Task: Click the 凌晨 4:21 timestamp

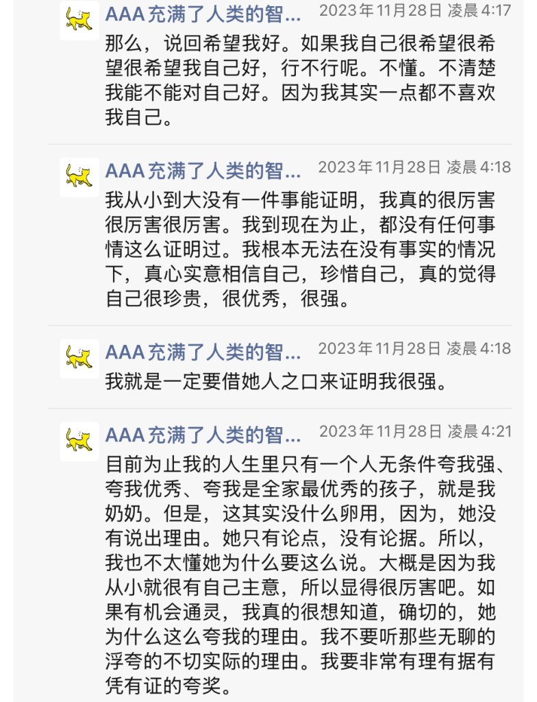Action: 415,432
